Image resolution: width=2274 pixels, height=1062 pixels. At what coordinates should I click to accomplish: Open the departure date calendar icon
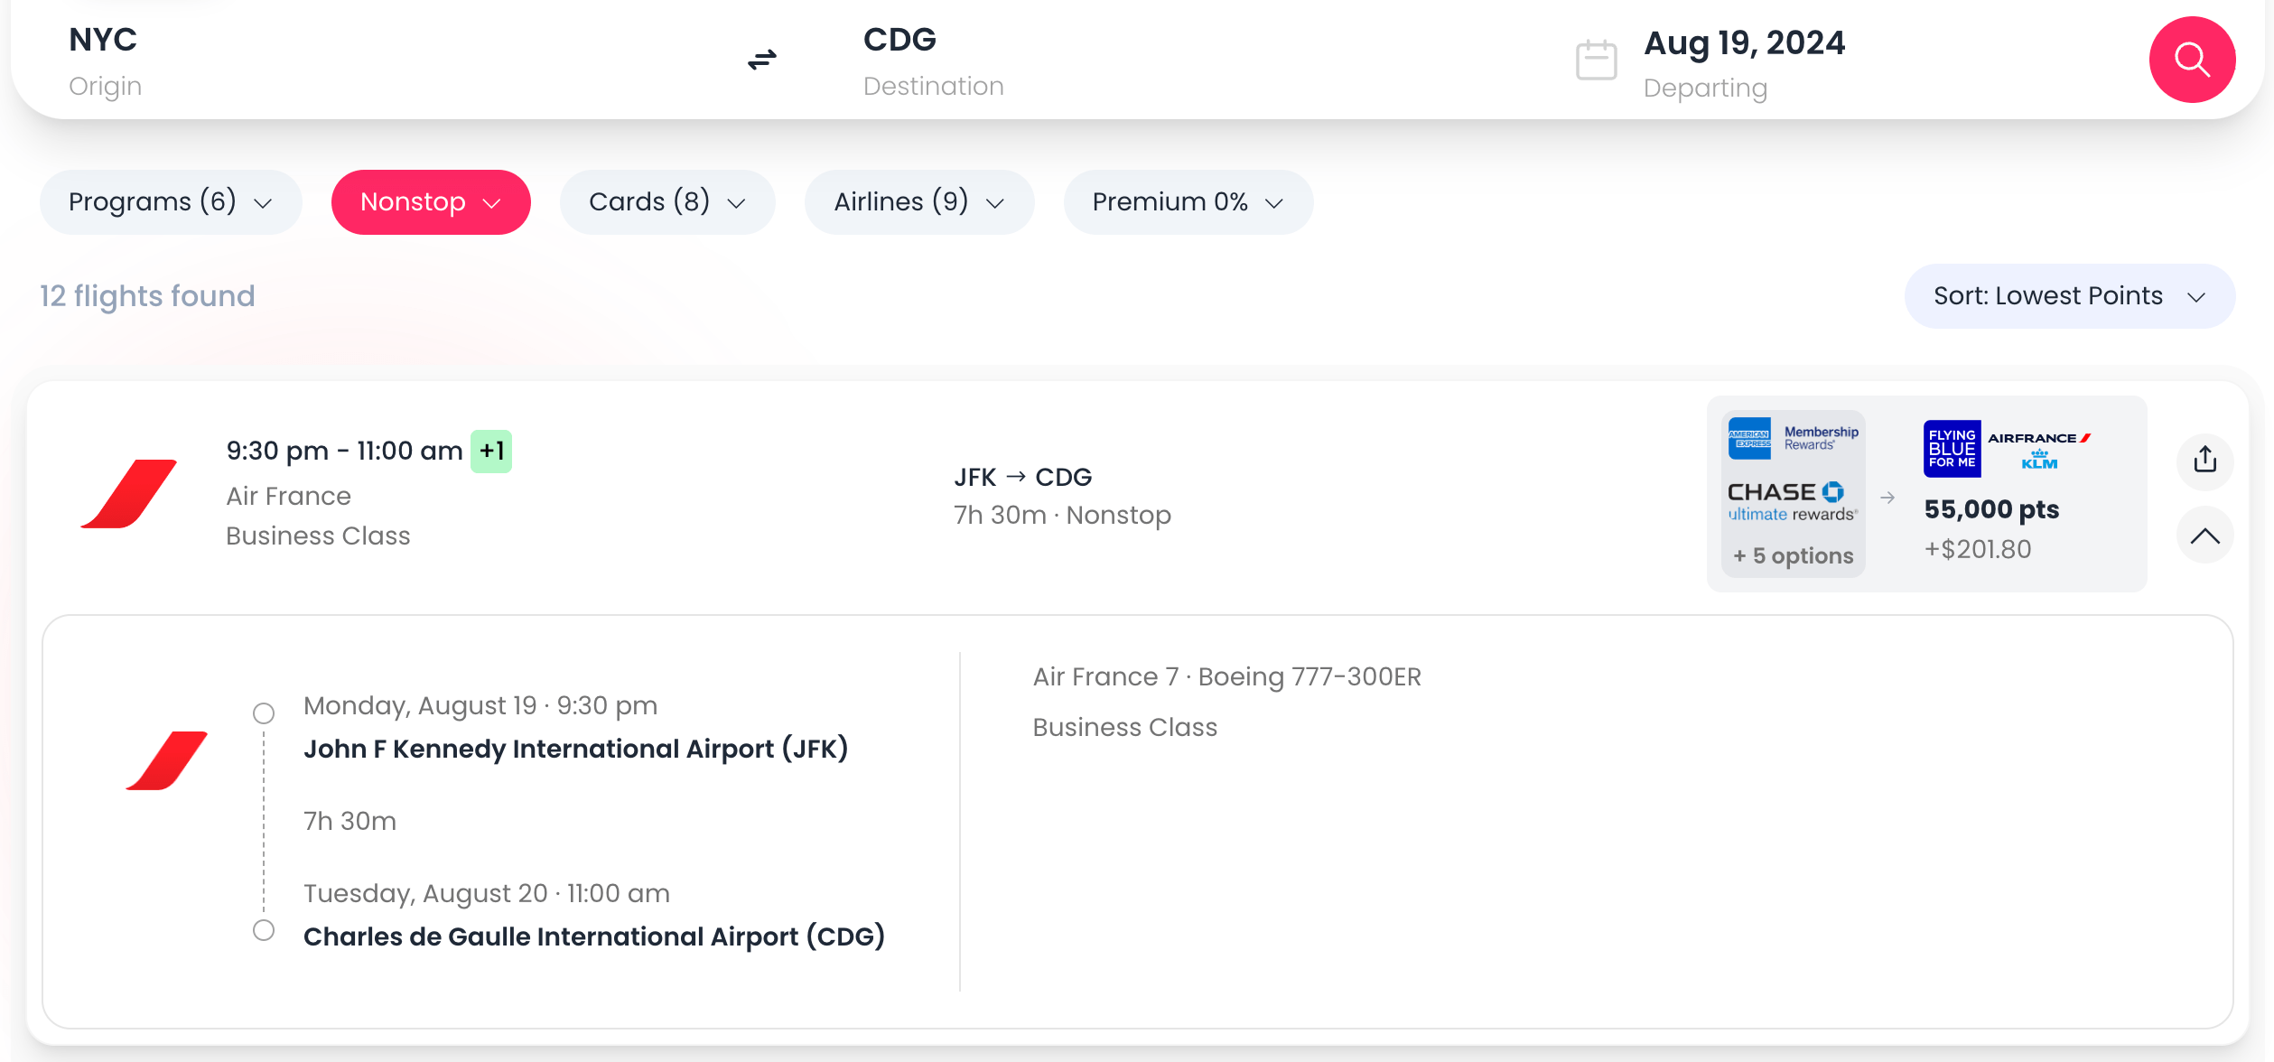pos(1595,59)
